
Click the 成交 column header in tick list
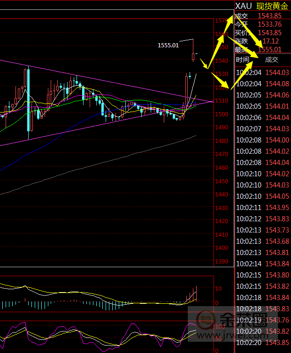(x=272, y=60)
